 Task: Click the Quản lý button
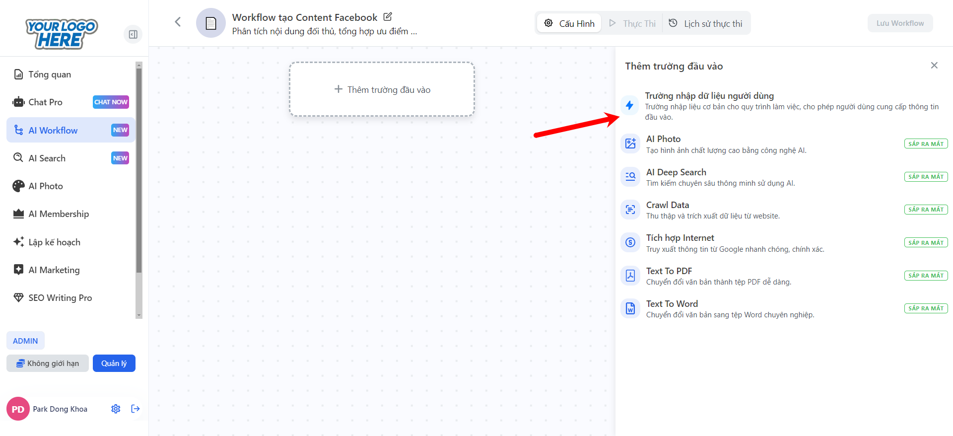(114, 363)
